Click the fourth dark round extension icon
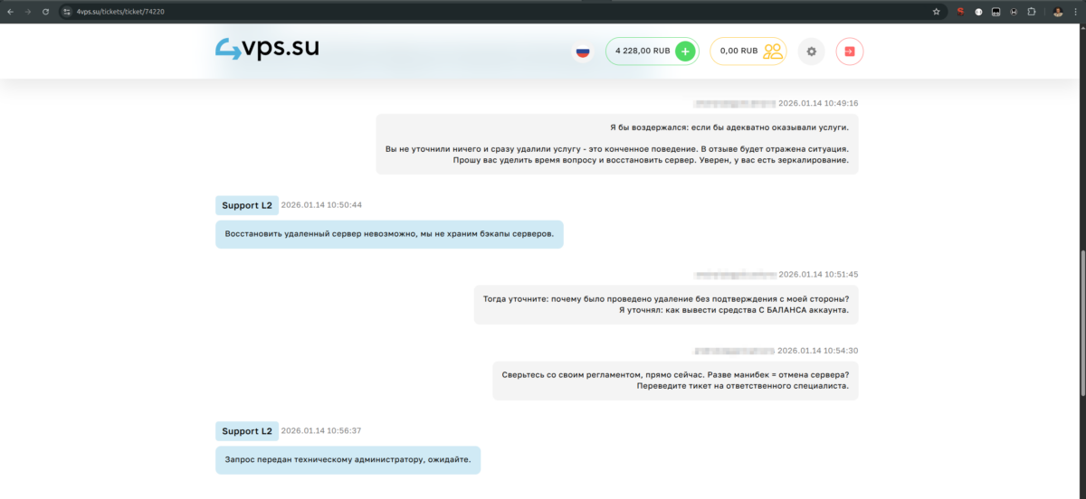The height and width of the screenshot is (499, 1086). coord(1013,12)
